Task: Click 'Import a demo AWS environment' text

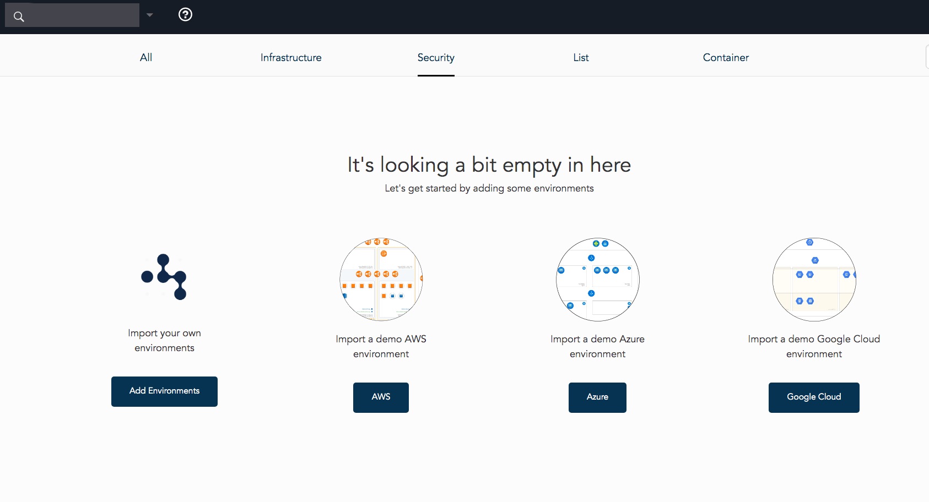Action: (x=381, y=346)
